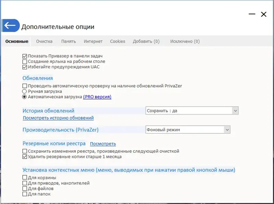The height and width of the screenshot is (204, 274).
Task: Click Посмотреть link for registry backups
Action: coord(103,144)
